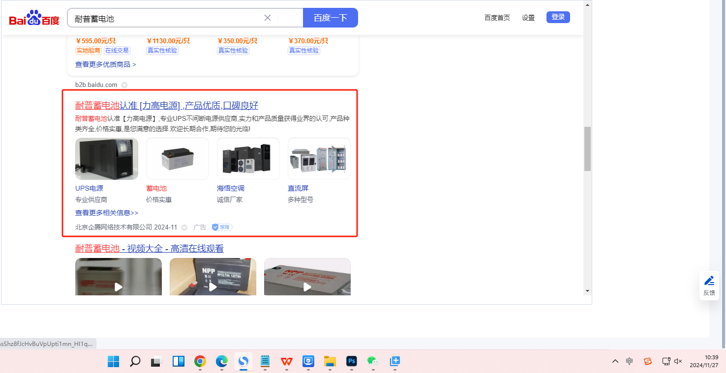The image size is (726, 373).
Task: Open the blue monitor shield app
Action: pos(308,361)
